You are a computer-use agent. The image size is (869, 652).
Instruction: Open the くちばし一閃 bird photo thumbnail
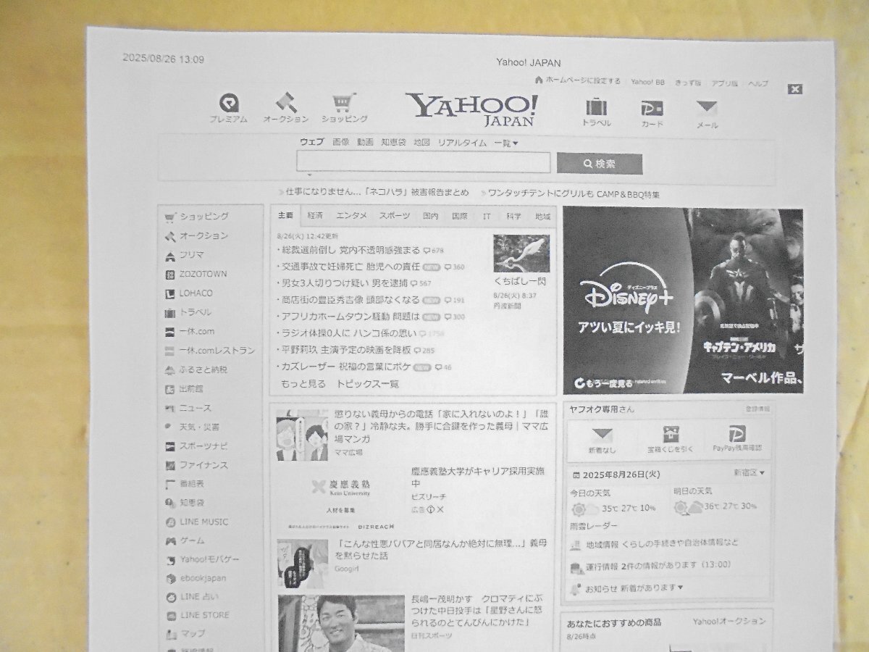click(521, 253)
